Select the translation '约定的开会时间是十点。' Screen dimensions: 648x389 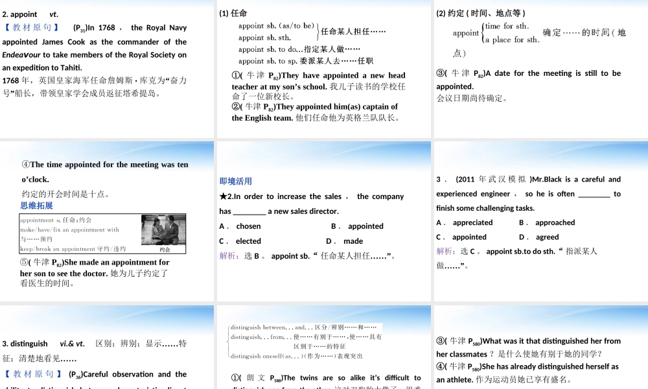65,194
